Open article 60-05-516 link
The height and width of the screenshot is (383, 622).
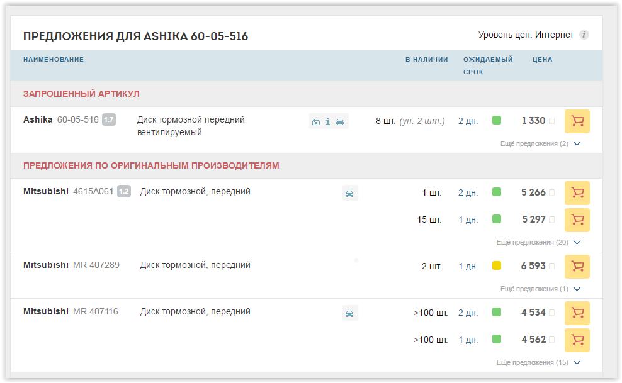coord(78,119)
